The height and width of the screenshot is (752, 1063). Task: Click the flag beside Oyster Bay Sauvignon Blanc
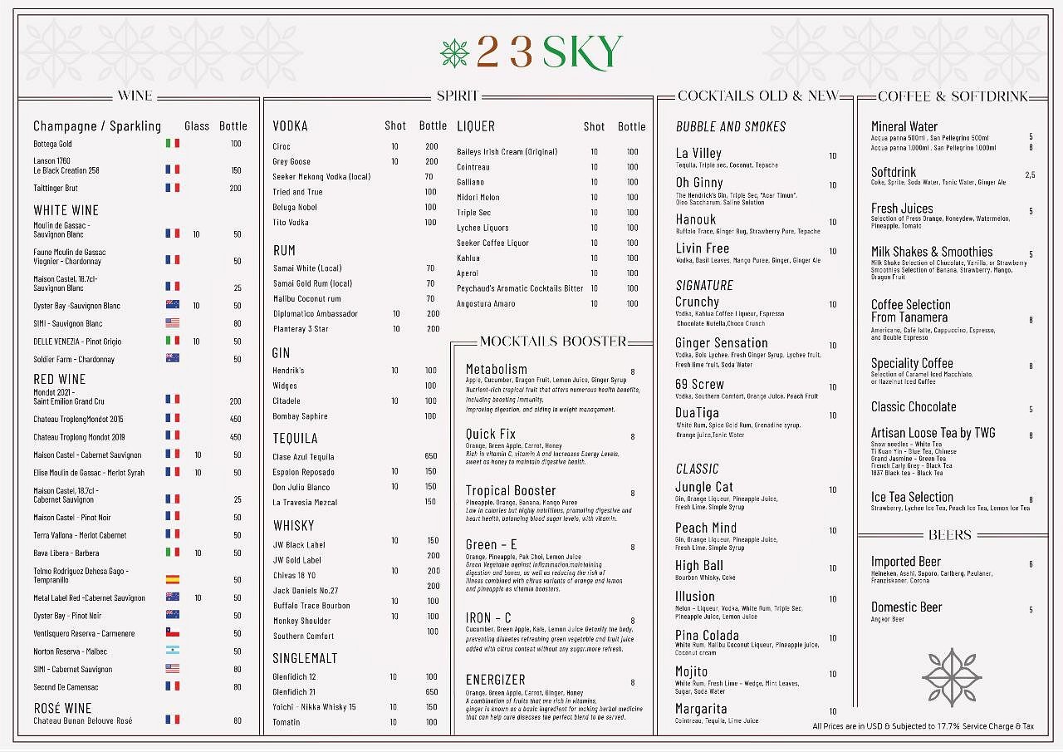[x=172, y=305]
